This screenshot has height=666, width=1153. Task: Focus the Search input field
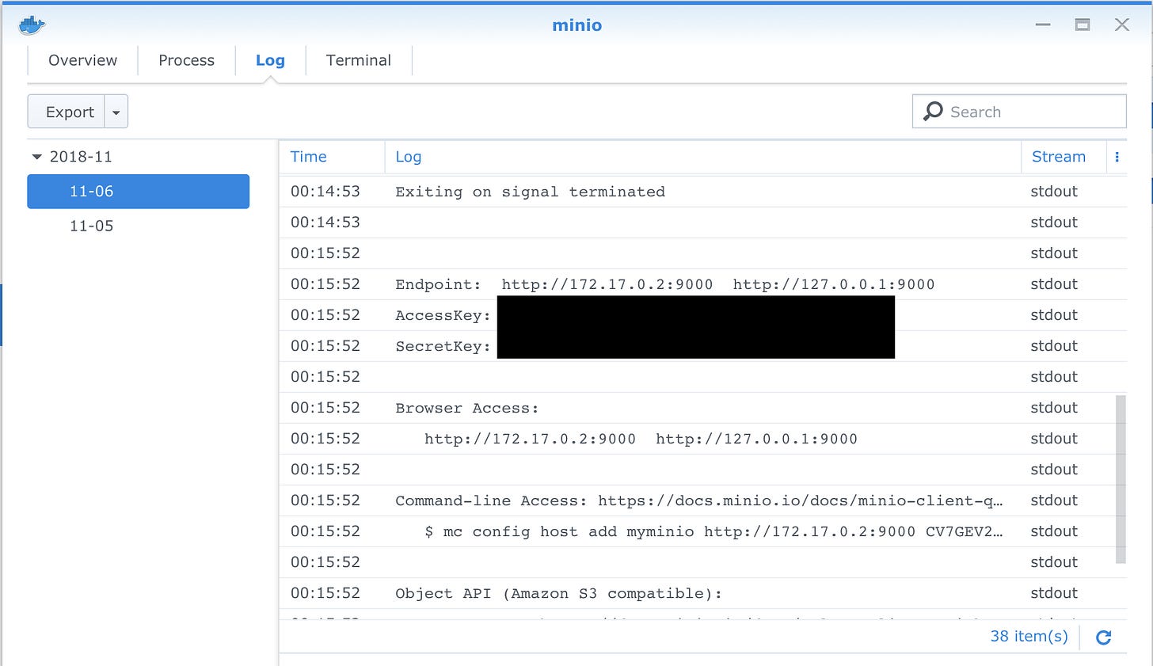point(1019,111)
